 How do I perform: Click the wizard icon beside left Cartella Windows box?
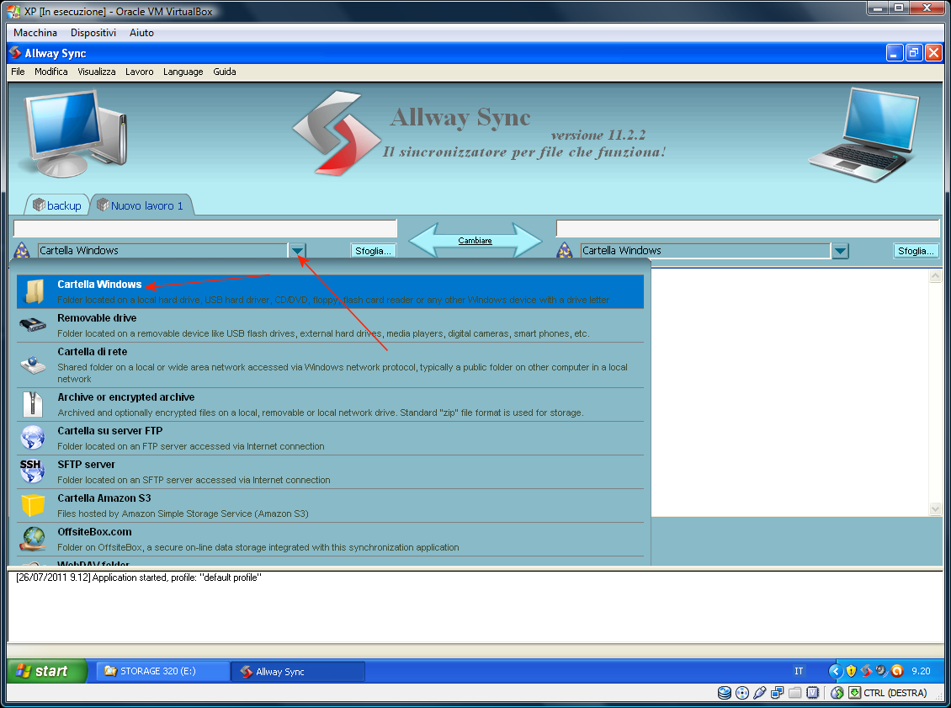point(22,251)
